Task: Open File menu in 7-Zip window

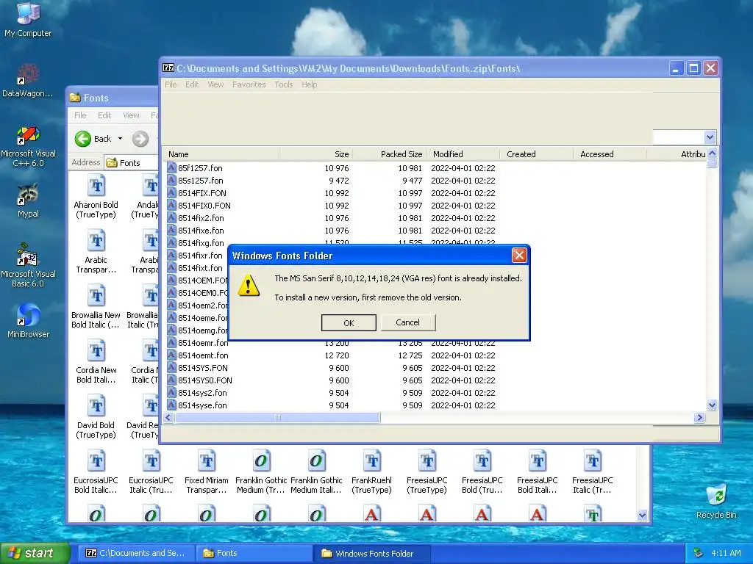Action: [x=171, y=84]
